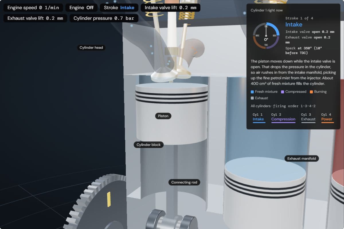Click the Stroke Intake status chip
344x229 pixels.
(119, 8)
